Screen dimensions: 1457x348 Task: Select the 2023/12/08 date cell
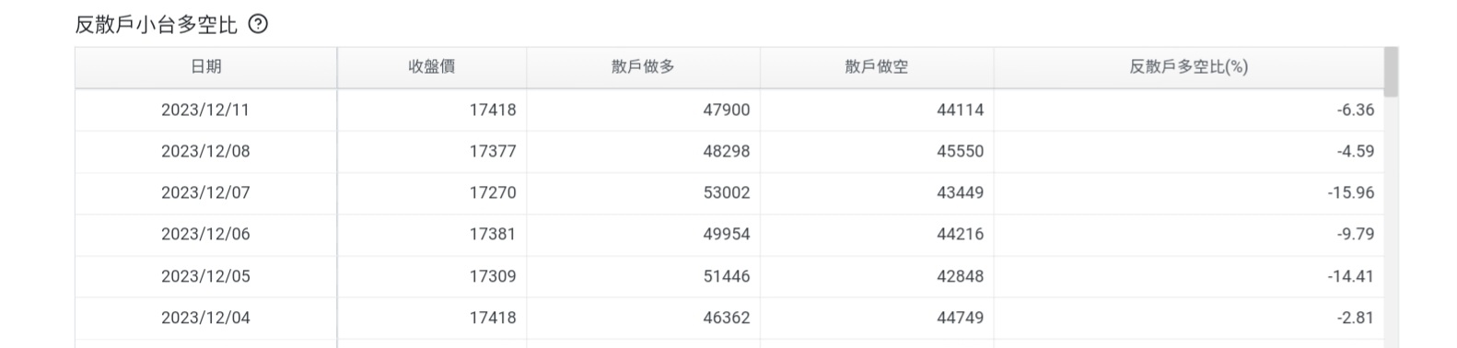[205, 151]
